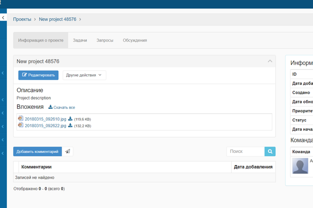Click the Добавить комментарий button
This screenshot has height=208, width=313.
(x=38, y=151)
